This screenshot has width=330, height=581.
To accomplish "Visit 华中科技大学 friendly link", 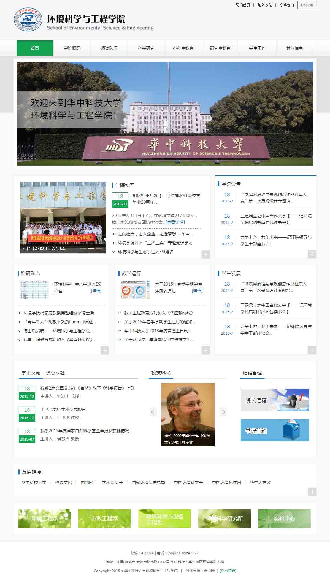I will point(34,482).
